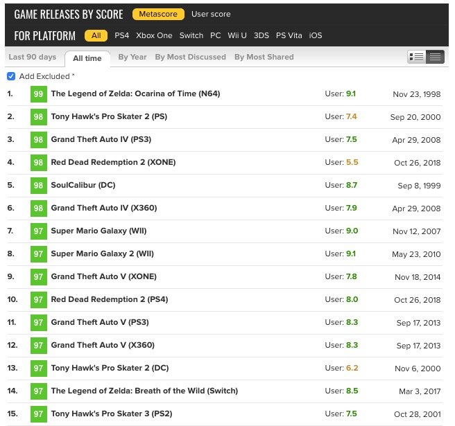
Task: Open the By Year tab
Action: coord(132,57)
